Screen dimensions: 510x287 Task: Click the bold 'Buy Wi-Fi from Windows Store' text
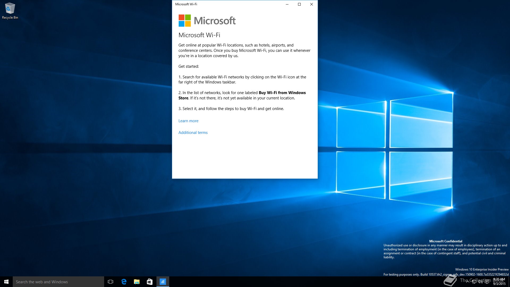point(242,95)
